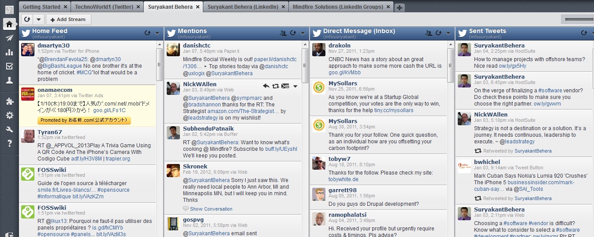Switch to Suryakant Behera (LinkedIn) tab
The height and width of the screenshot is (237, 594).
(x=243, y=7)
